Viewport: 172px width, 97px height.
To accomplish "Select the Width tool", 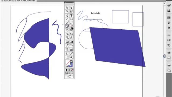I will coord(67,34).
